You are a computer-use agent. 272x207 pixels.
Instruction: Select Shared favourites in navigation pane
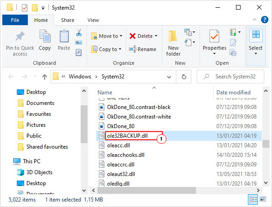point(47,147)
